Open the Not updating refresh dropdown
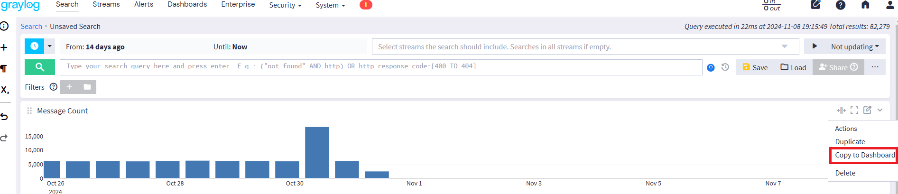The height and width of the screenshot is (194, 898). 855,46
